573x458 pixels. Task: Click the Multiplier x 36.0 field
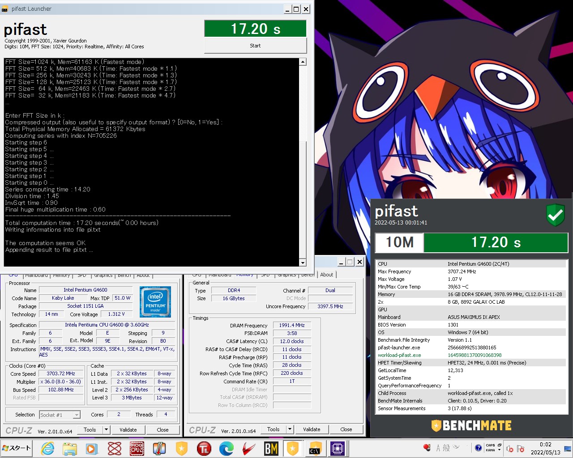[61, 382]
